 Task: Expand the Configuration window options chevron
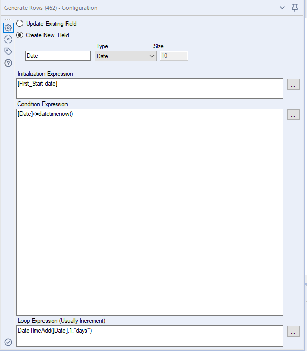pyautogui.click(x=282, y=8)
